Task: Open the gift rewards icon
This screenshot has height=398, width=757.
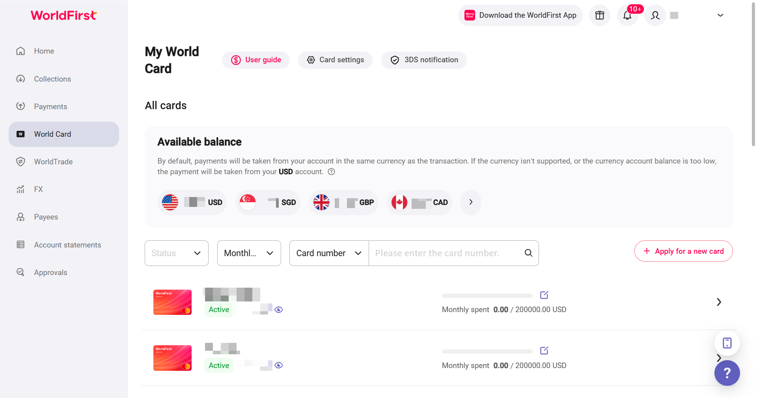Action: (x=599, y=15)
